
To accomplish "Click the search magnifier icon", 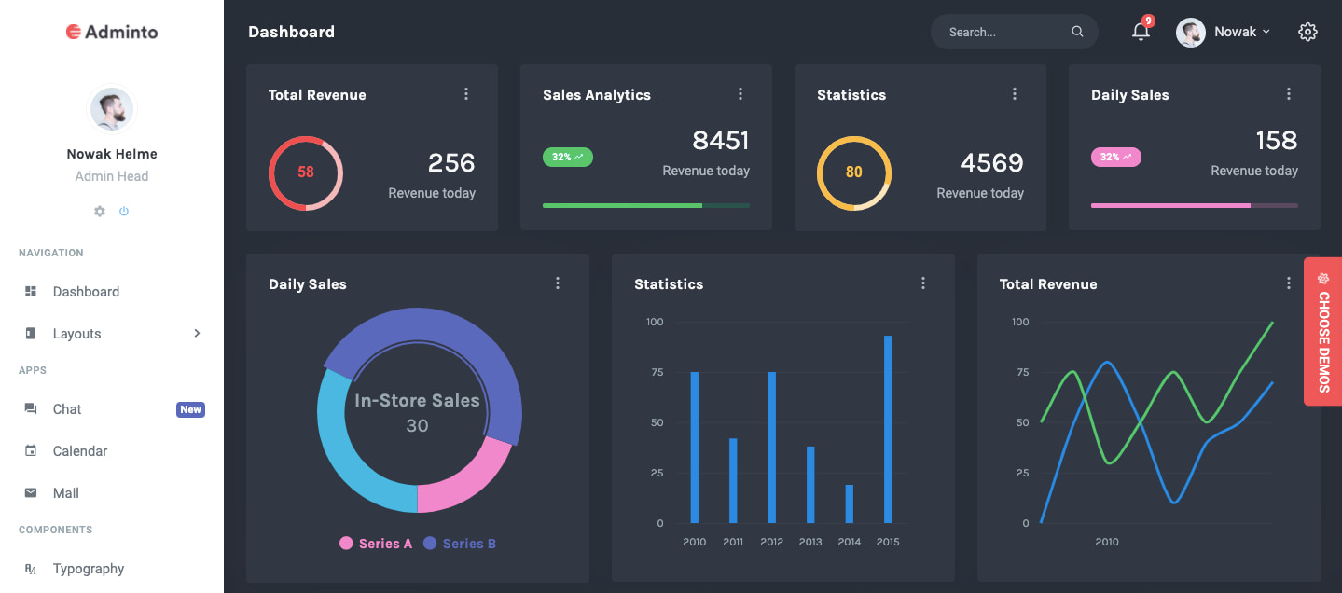I will tap(1077, 32).
